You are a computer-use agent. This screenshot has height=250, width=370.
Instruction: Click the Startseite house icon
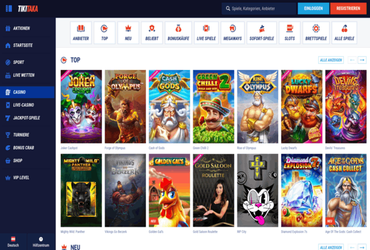click(x=8, y=45)
